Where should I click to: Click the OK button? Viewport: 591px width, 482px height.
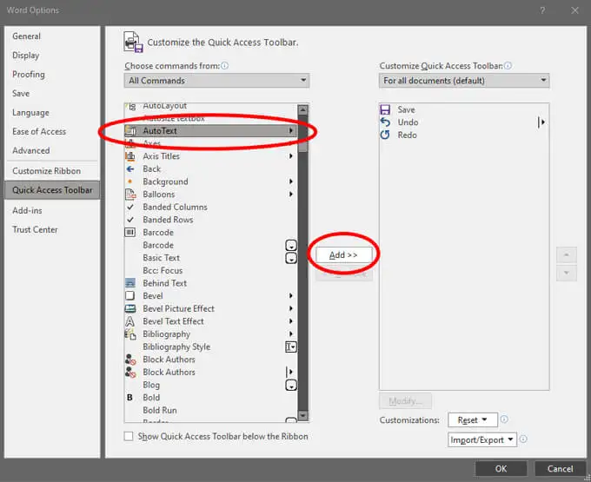pyautogui.click(x=501, y=468)
